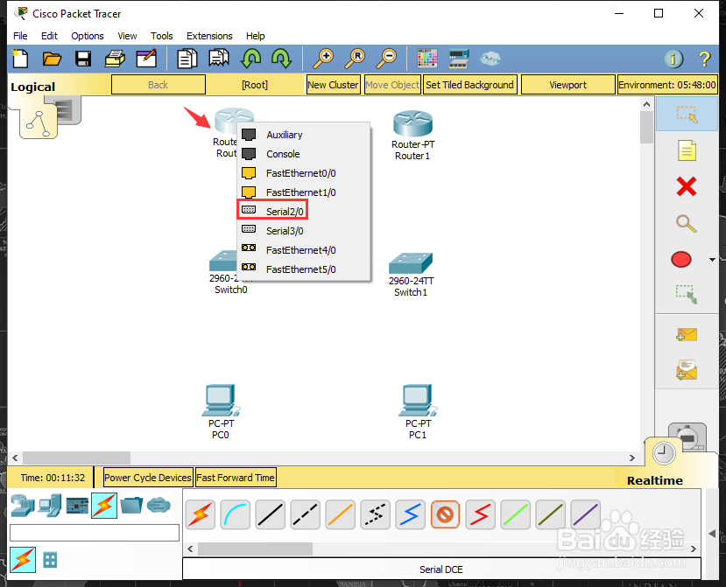Open the File menu
Image resolution: width=726 pixels, height=587 pixels.
coord(20,36)
